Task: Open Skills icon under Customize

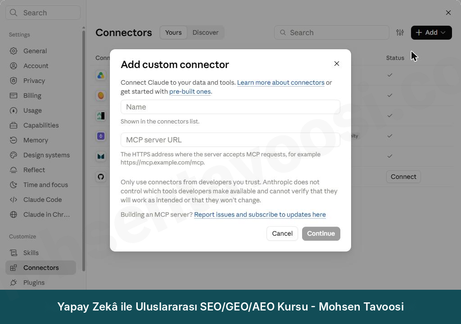Action: (x=14, y=253)
